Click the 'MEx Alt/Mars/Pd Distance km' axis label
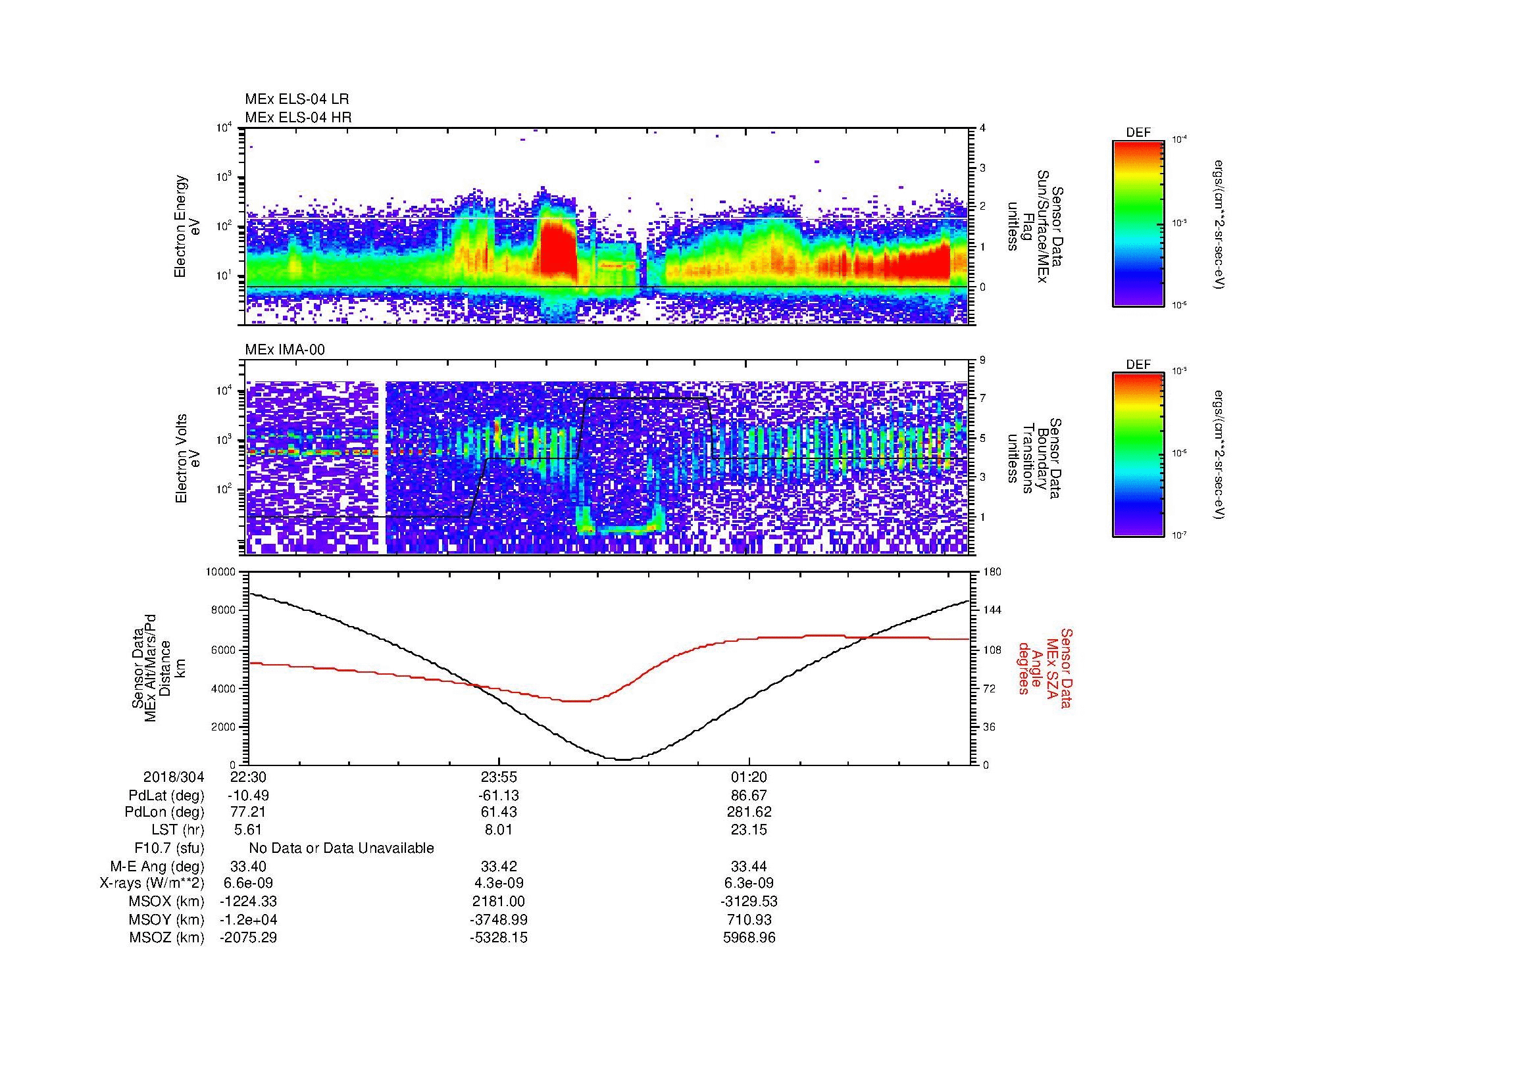Image resolution: width=1539 pixels, height=1087 pixels. coord(157,667)
